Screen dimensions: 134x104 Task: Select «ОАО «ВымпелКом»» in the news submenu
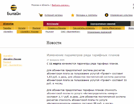[x=70, y=32]
